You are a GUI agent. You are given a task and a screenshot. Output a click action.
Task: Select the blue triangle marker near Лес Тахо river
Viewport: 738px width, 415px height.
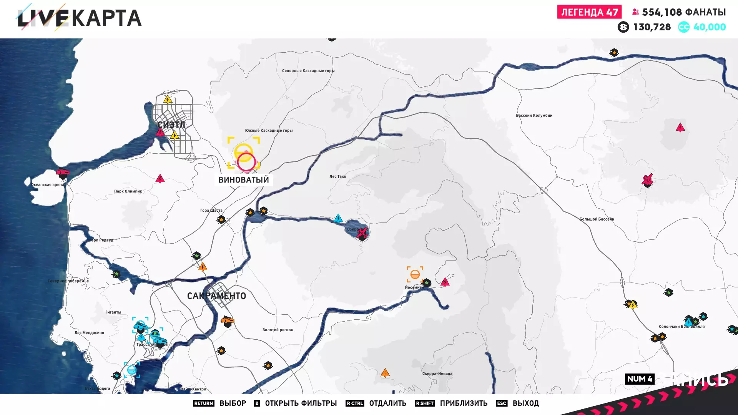[338, 219]
